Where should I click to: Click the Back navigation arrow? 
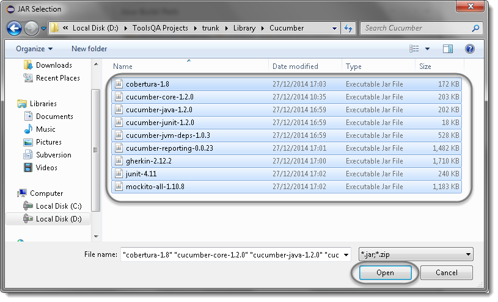click(14, 29)
